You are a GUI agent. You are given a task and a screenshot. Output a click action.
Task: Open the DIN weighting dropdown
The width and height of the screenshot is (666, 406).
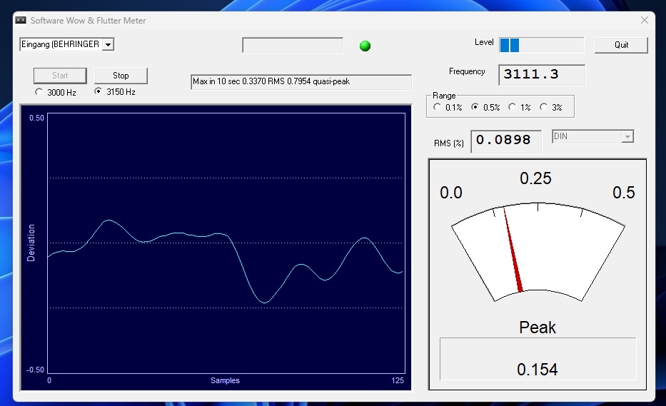click(627, 137)
